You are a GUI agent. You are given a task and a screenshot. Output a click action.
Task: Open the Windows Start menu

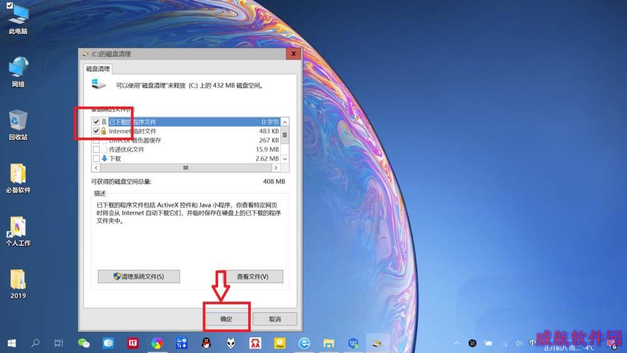11,343
